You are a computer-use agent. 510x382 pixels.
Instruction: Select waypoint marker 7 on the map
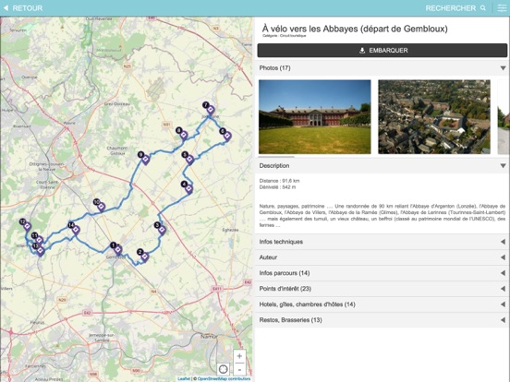[211, 110]
